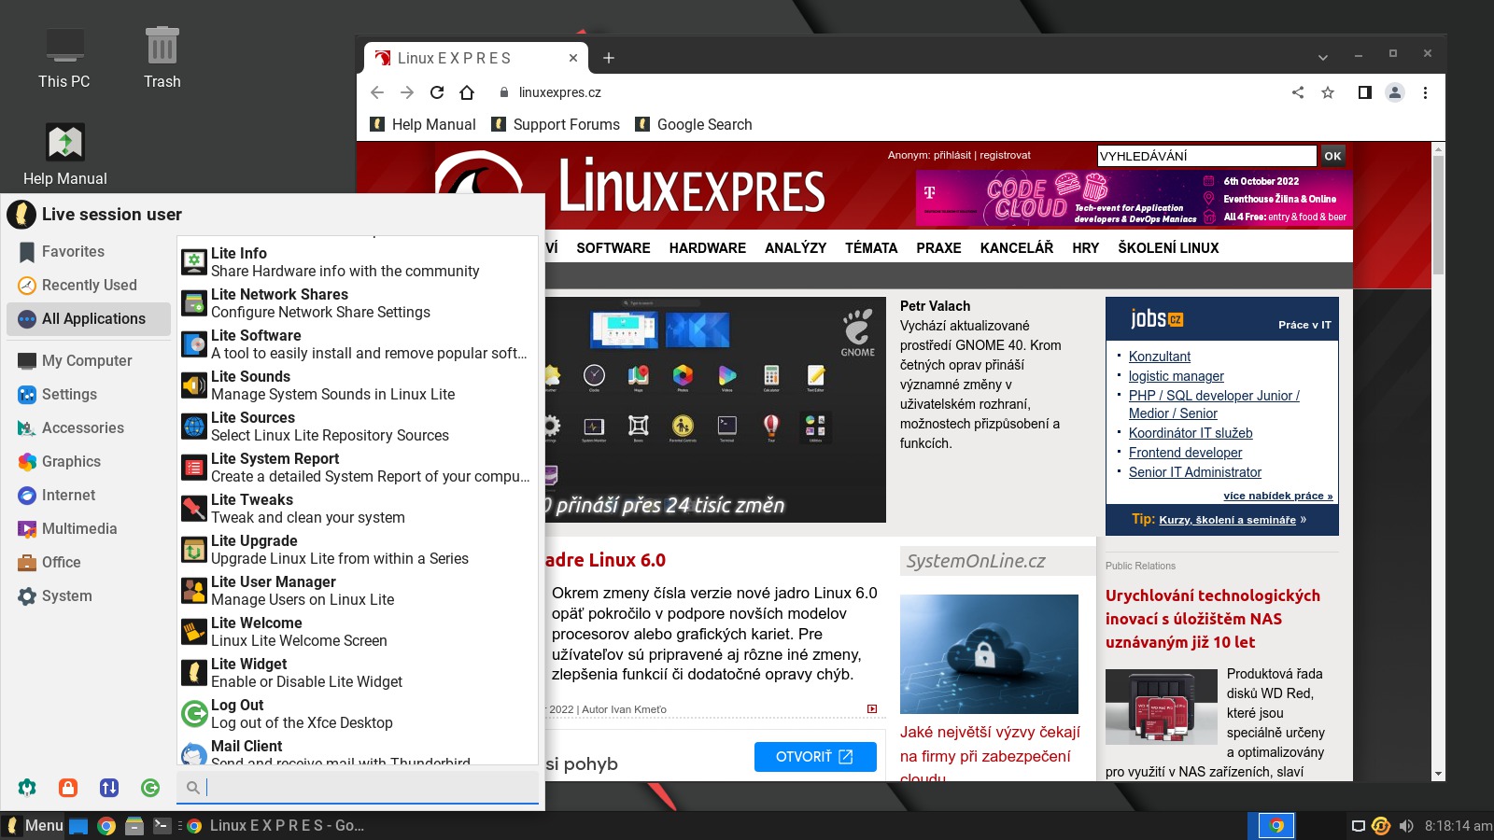Click Chrome icon in taskbar

106,826
